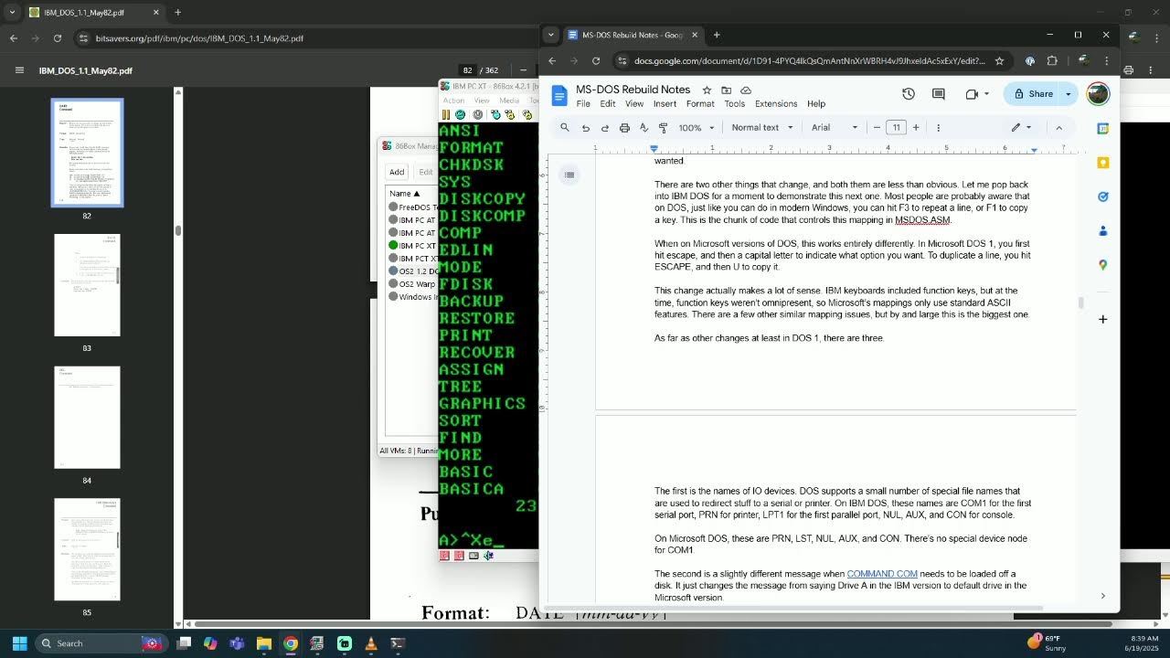Increase the font size with plus
This screenshot has height=658, width=1170.
[916, 128]
